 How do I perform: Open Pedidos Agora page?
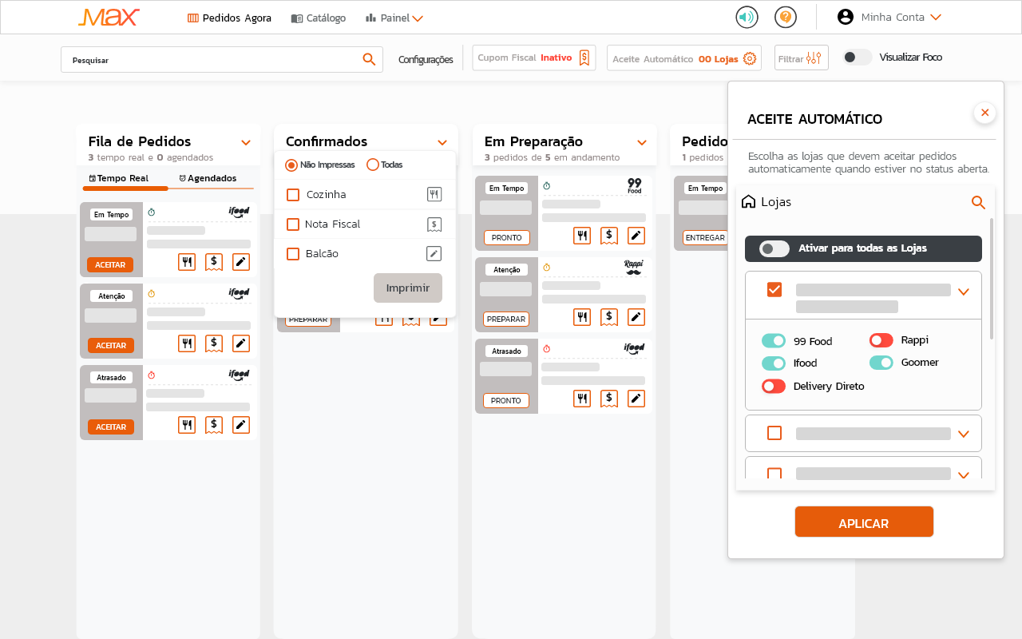(229, 18)
